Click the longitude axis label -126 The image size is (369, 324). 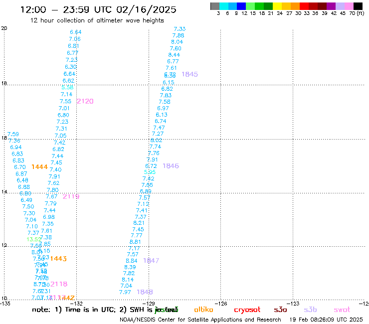tap(221, 304)
